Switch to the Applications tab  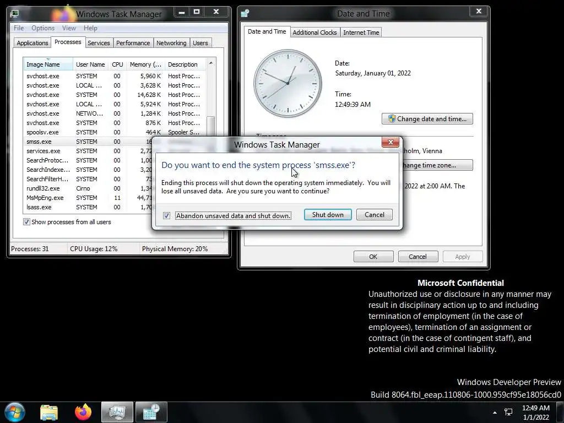click(32, 43)
